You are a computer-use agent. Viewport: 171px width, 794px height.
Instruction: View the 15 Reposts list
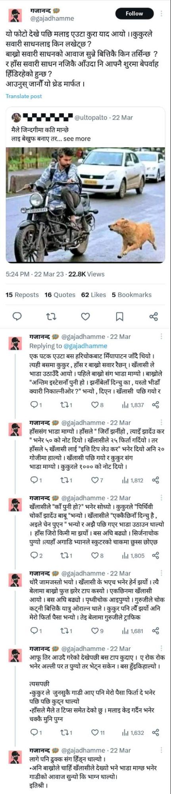[x=22, y=295]
